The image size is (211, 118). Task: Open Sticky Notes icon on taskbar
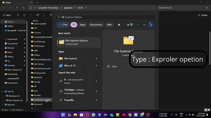coord(118,115)
